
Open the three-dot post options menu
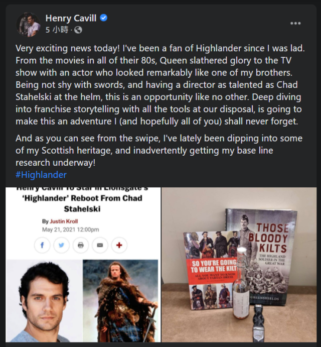295,23
